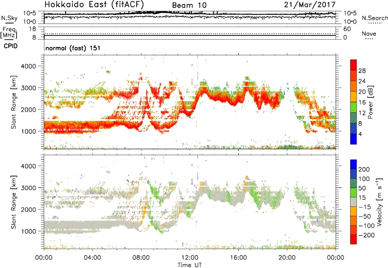The height and width of the screenshot is (268, 388).
Task: Pick the gray segment of the velocity colorbar
Action: click(354, 202)
